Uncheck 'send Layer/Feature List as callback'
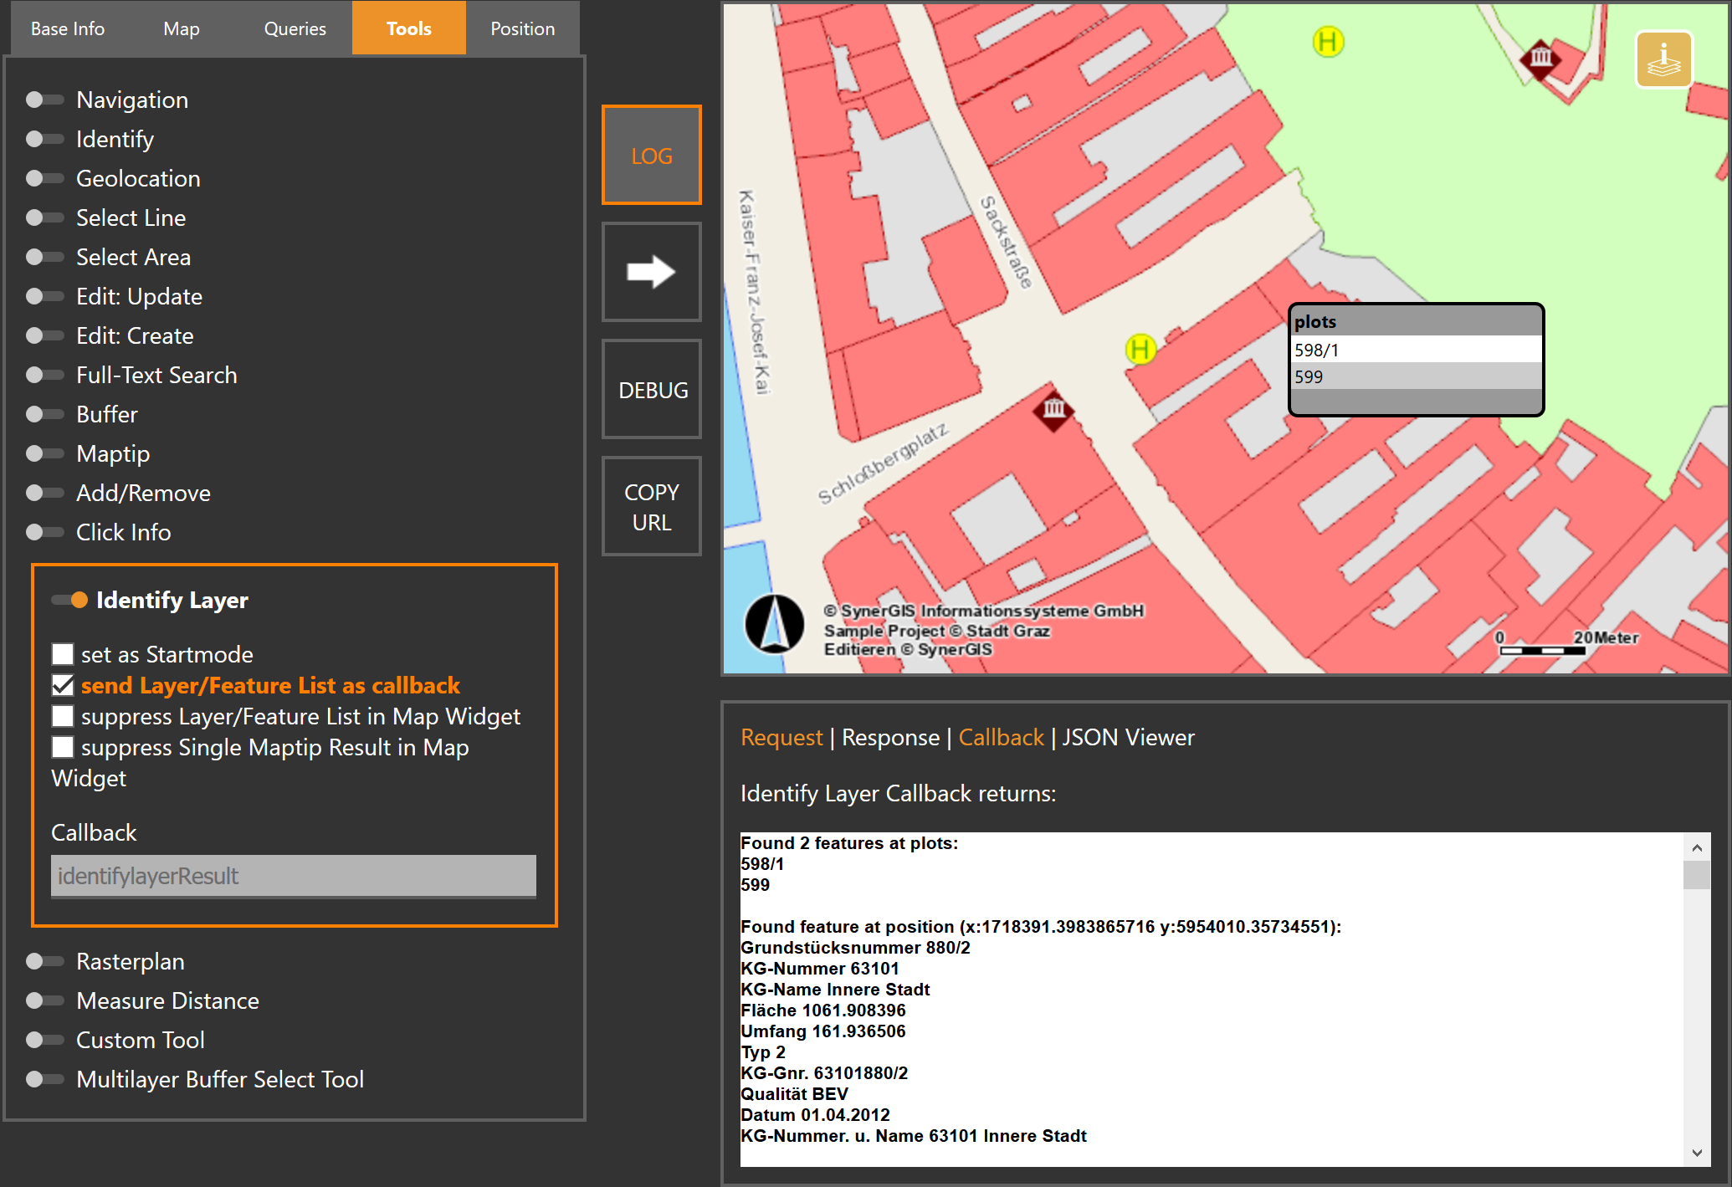This screenshot has height=1187, width=1732. (63, 685)
